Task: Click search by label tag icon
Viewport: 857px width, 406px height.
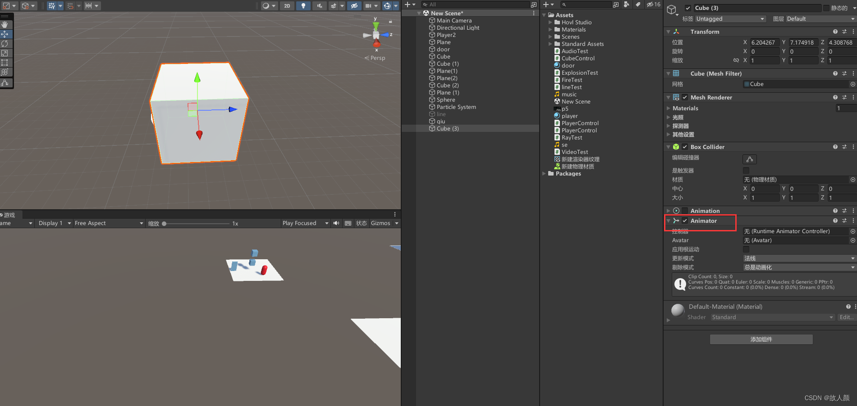Action: [638, 5]
